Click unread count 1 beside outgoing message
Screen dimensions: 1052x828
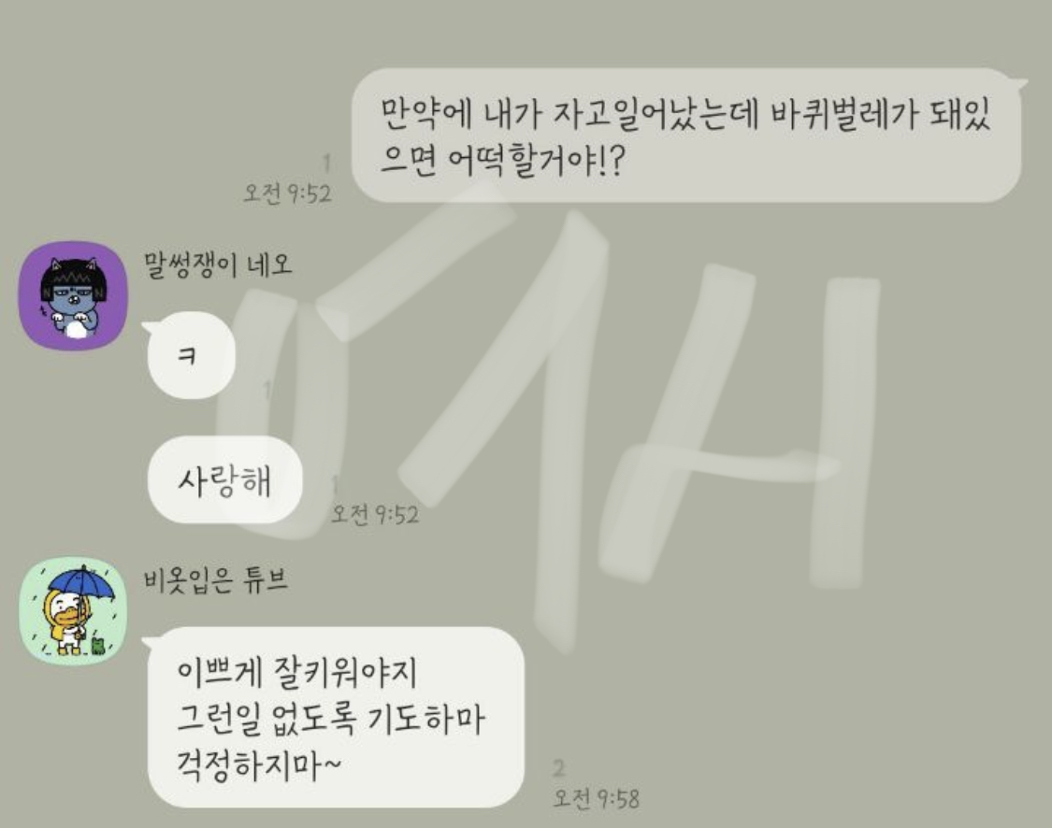pyautogui.click(x=326, y=164)
